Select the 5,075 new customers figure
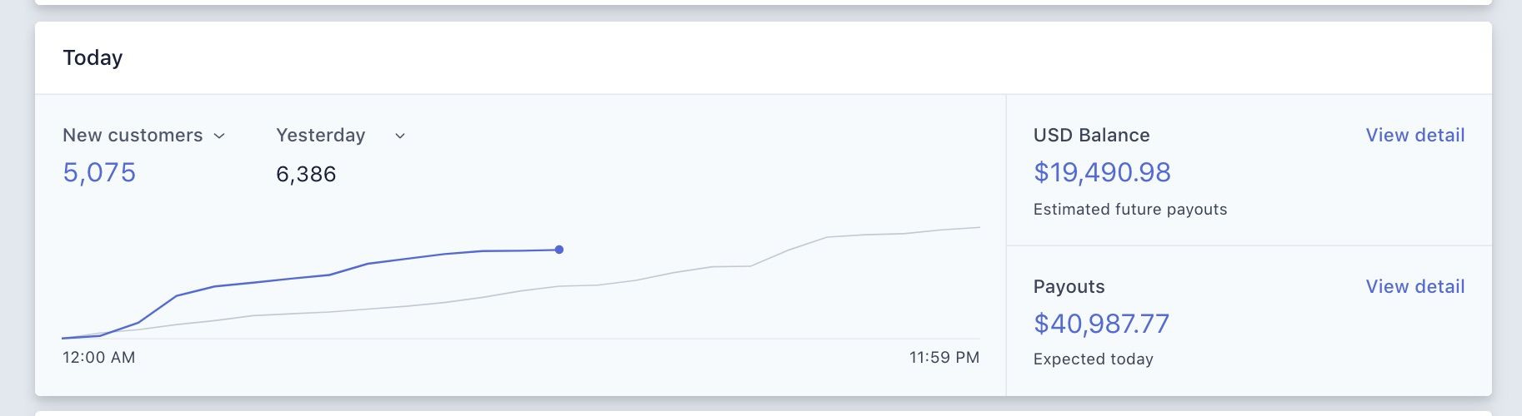Image resolution: width=1522 pixels, height=416 pixels. coord(99,172)
